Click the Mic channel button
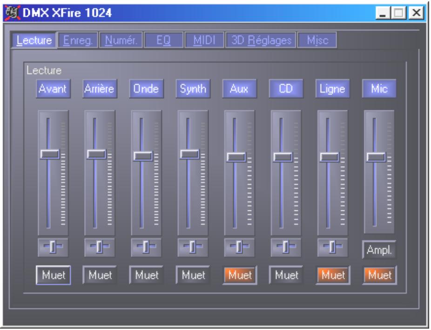 coord(379,89)
